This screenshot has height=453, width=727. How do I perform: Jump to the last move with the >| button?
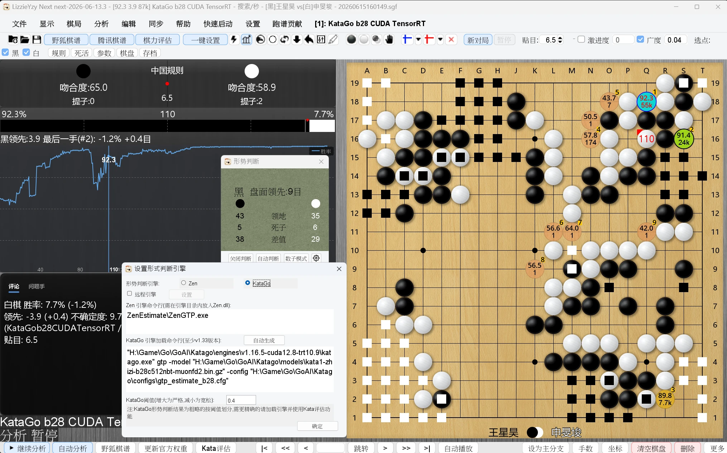pyautogui.click(x=427, y=448)
